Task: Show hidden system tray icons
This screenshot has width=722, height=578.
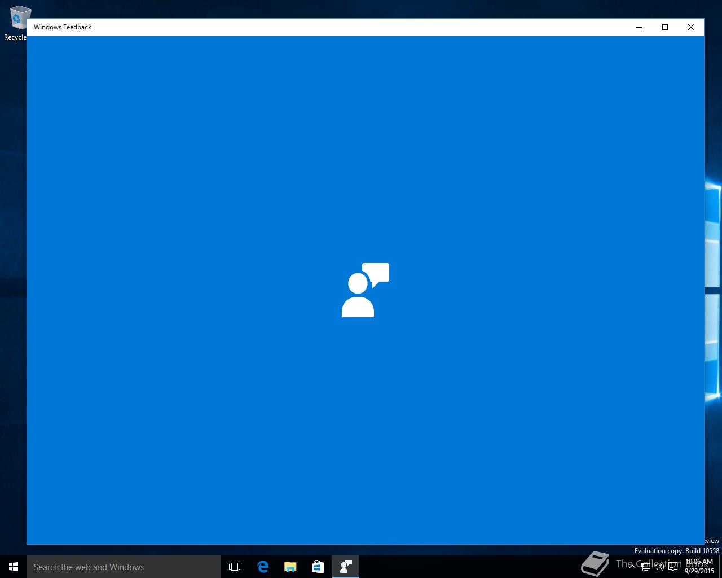Action: [x=632, y=567]
